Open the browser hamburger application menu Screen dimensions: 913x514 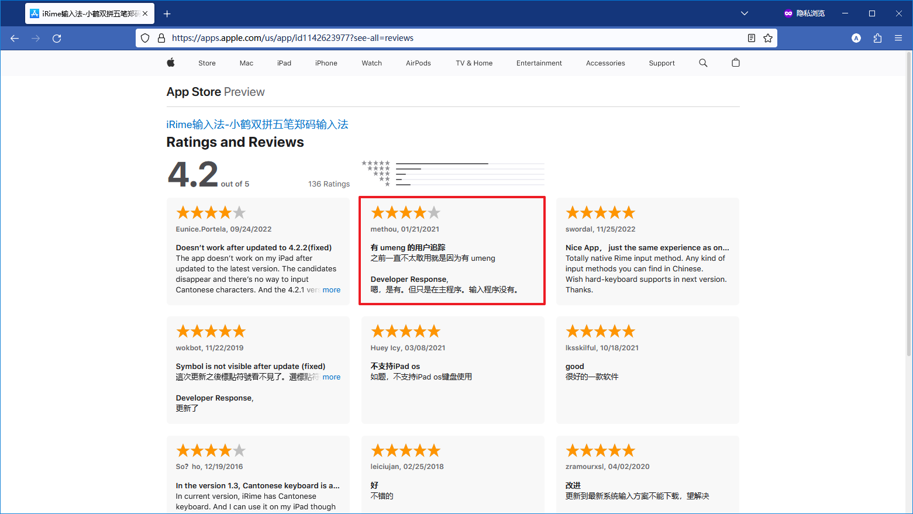pos(898,38)
